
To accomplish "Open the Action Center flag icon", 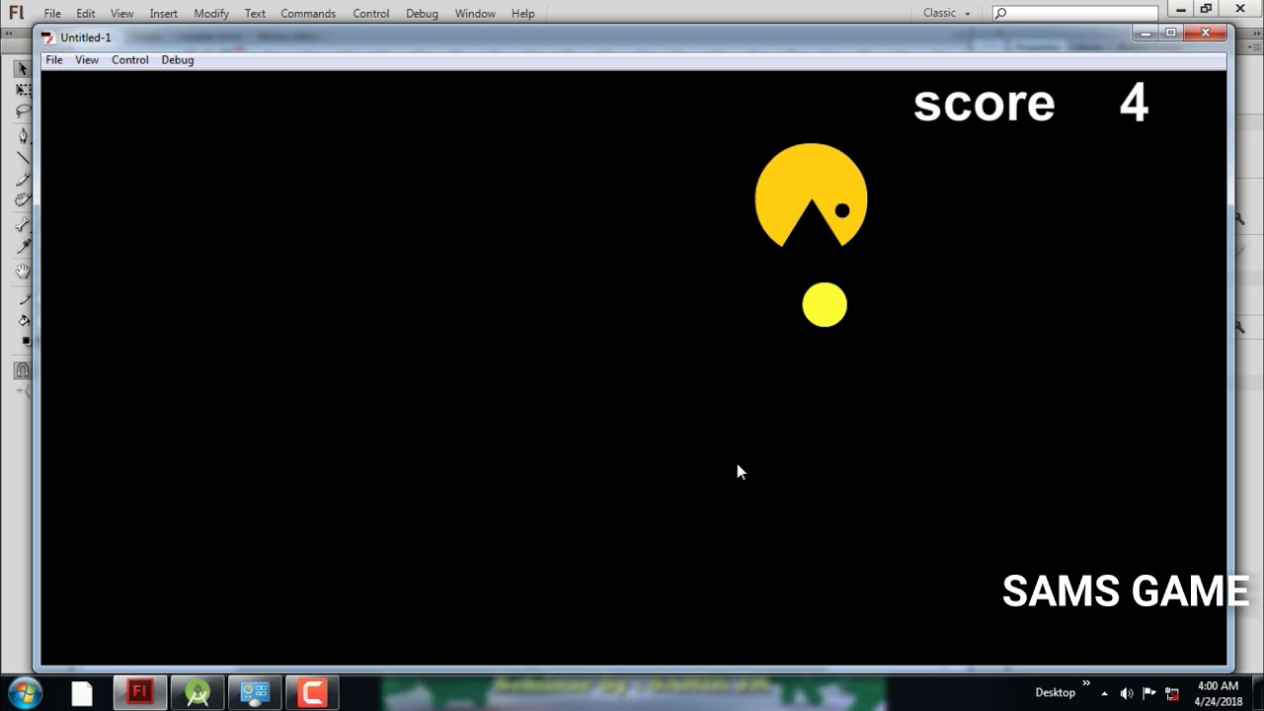I will click(1149, 693).
